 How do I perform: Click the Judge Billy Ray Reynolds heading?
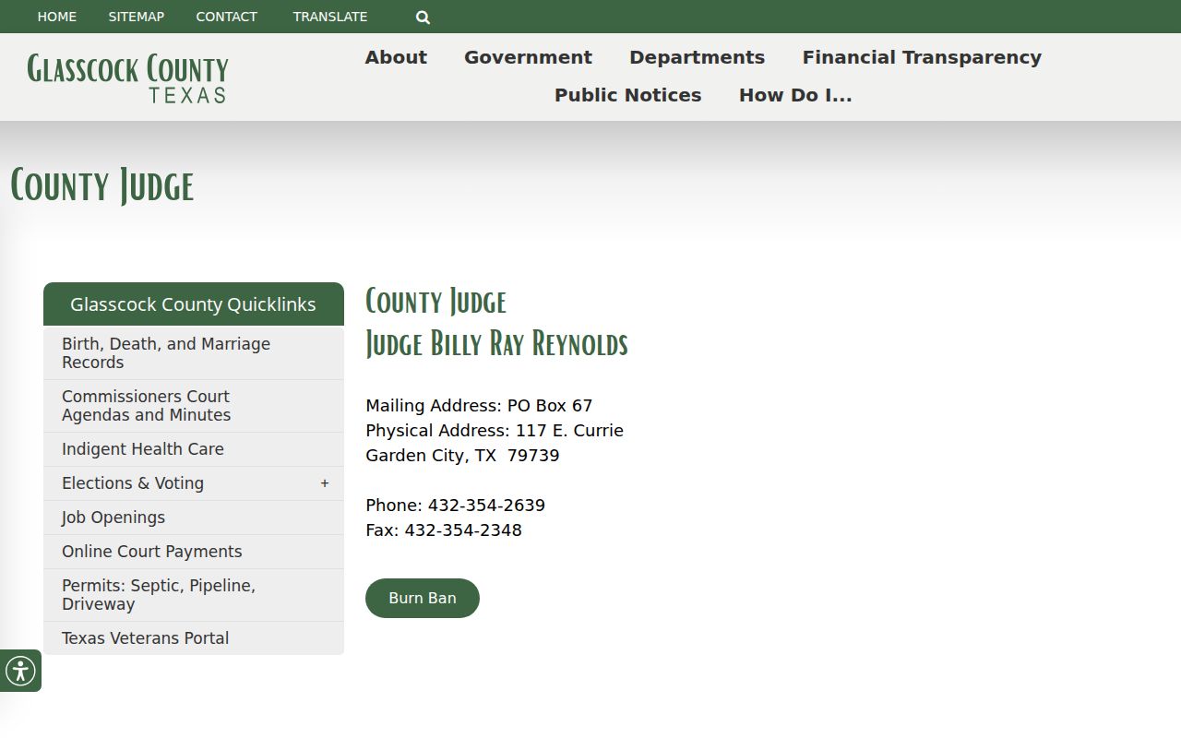coord(496,343)
